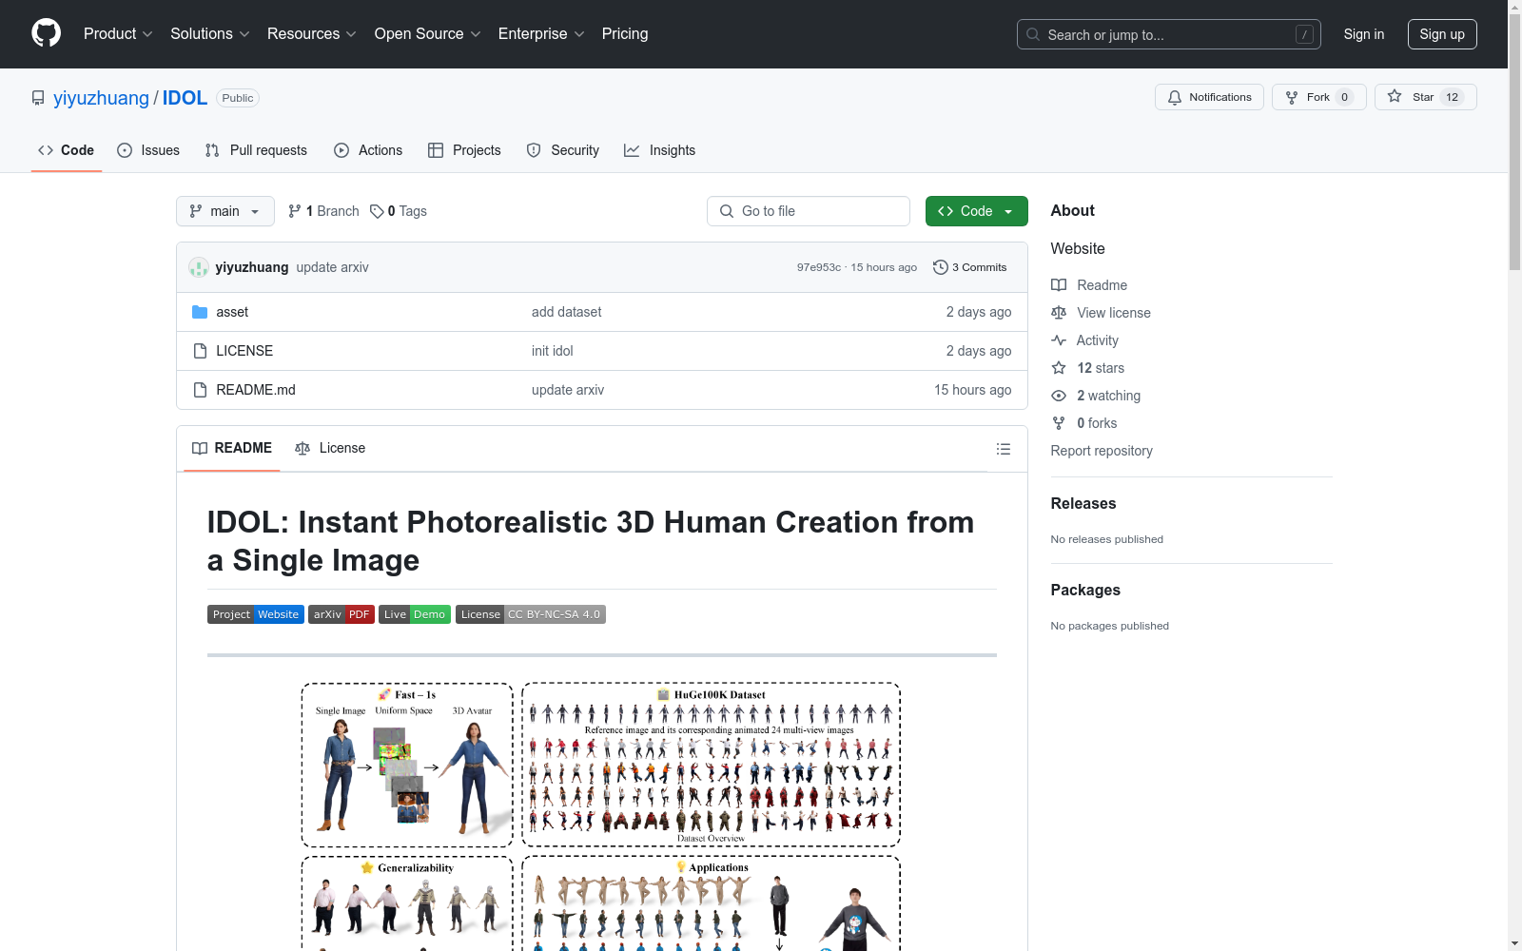Click the Sign up button
This screenshot has height=951, width=1522.
point(1442,34)
